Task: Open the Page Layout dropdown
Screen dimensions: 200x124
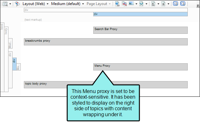Action: click(99, 4)
